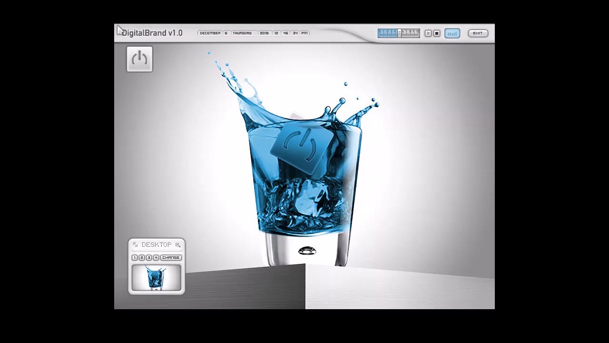Toggle the blue equalizer button
The image size is (609, 343).
[452, 33]
